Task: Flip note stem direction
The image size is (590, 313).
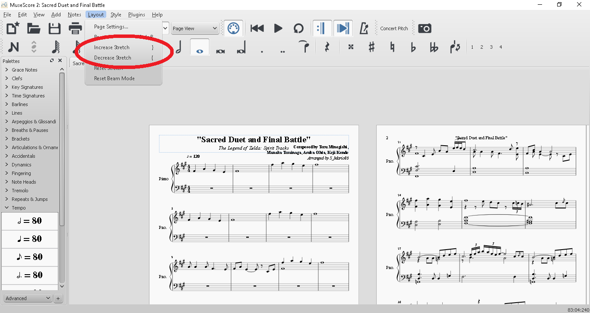Action: (455, 47)
